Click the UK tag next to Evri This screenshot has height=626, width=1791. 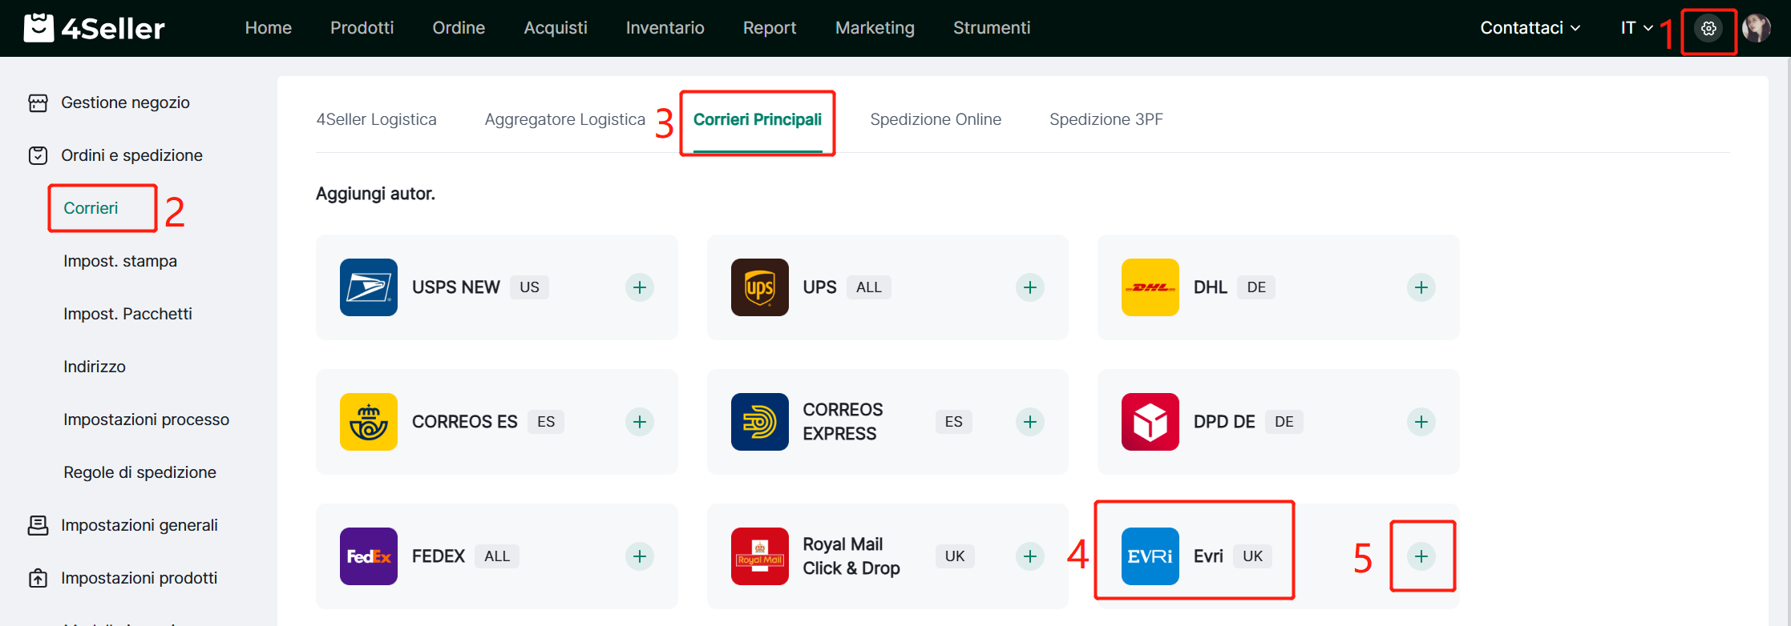[x=1253, y=556]
